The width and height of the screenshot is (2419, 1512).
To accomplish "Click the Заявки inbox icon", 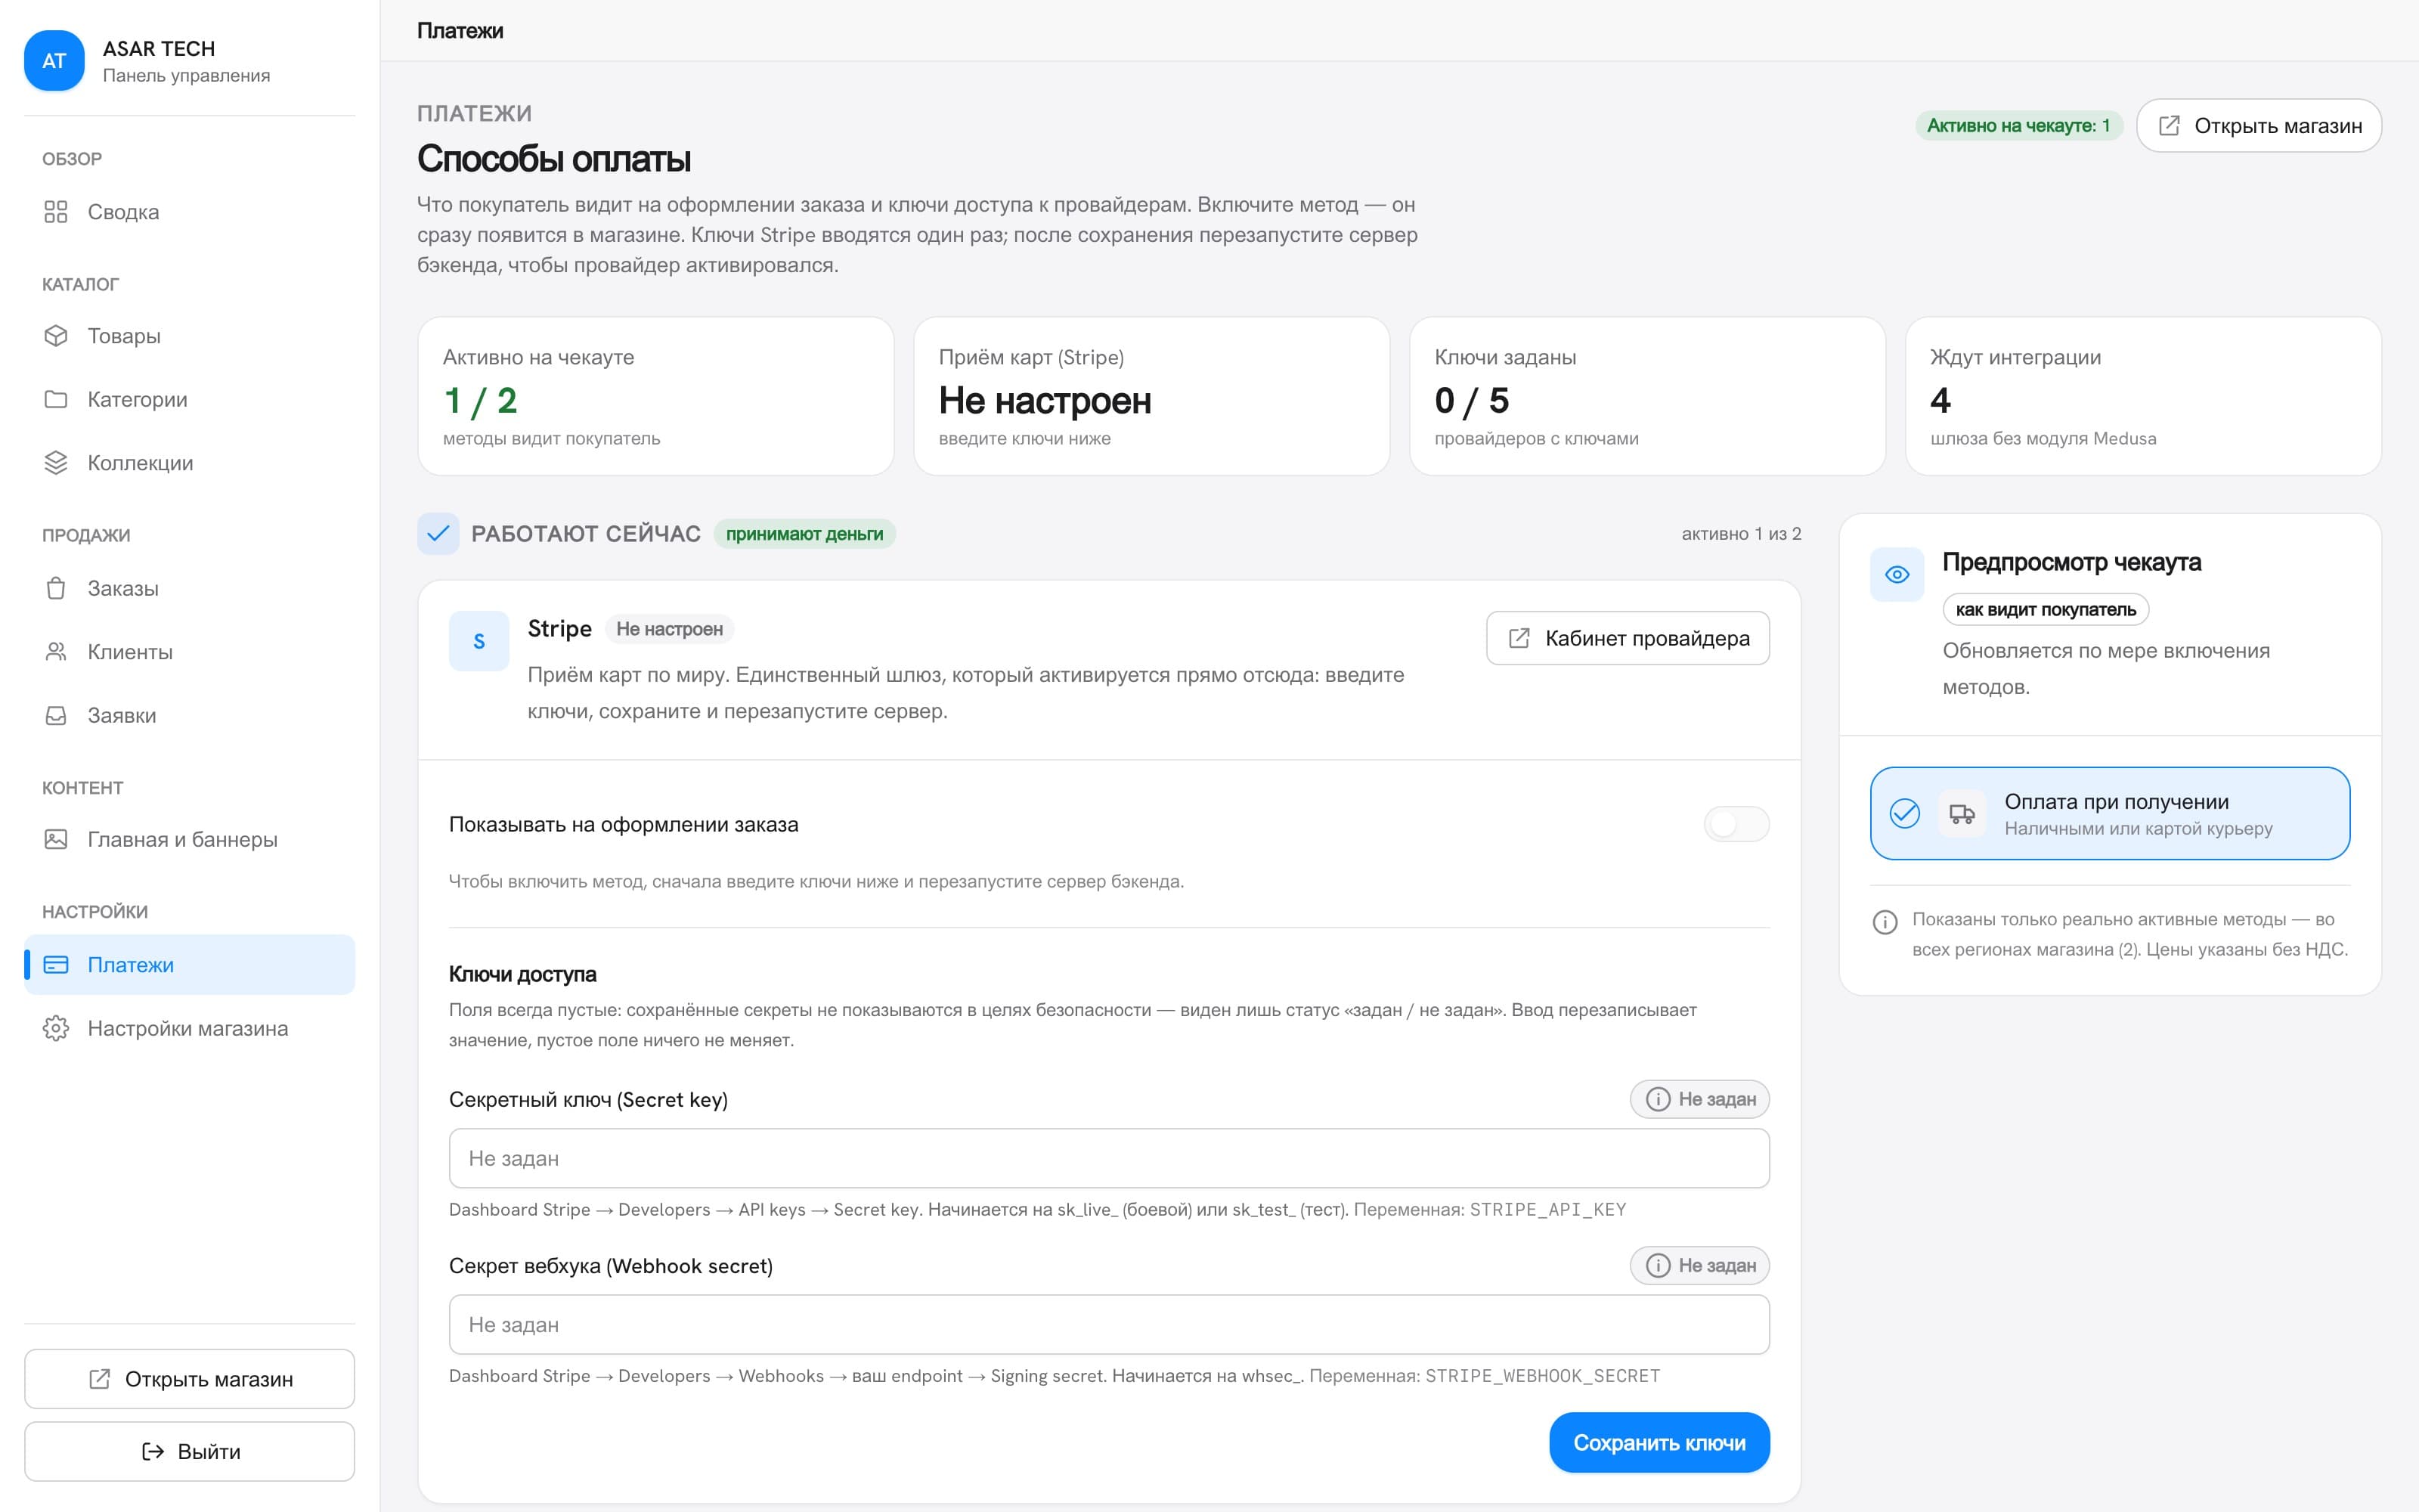I will tap(56, 715).
